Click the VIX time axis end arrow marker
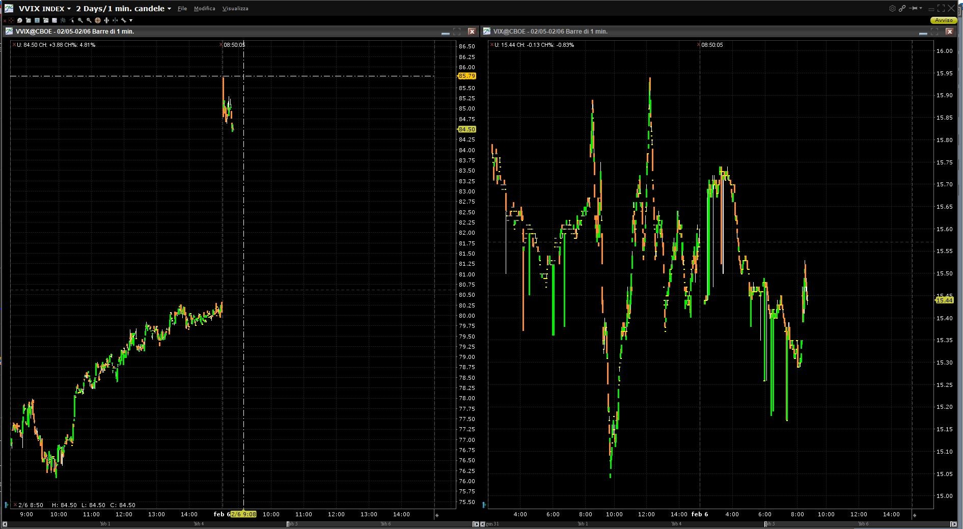Viewport: 963px width, 529px height. coord(915,515)
